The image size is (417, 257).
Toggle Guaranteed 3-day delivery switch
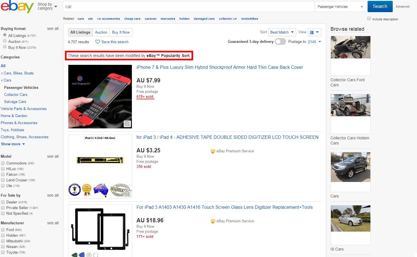coord(280,42)
